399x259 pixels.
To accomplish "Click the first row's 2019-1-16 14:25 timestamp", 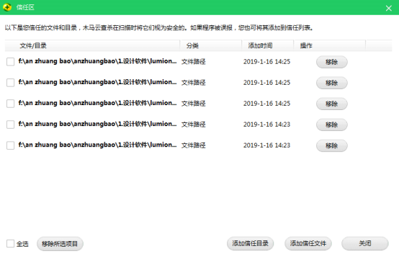I will click(266, 62).
